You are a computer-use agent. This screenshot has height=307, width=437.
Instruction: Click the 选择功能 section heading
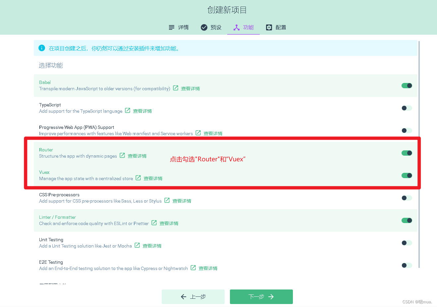pyautogui.click(x=51, y=65)
